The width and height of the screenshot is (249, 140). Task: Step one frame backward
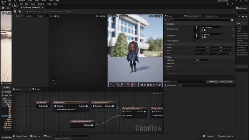click(x=145, y=85)
